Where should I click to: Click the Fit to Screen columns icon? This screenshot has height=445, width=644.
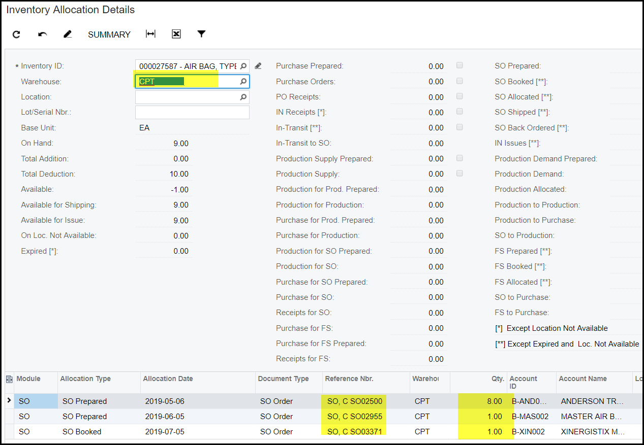[150, 34]
